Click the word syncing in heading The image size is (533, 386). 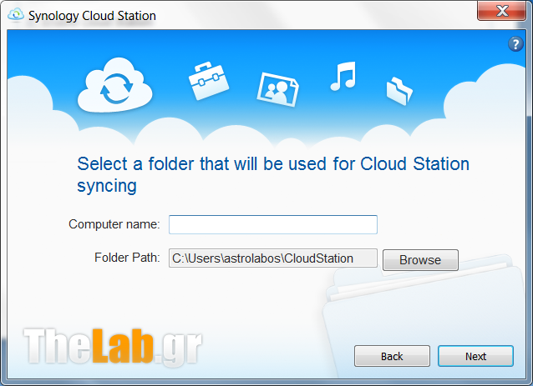point(107,186)
